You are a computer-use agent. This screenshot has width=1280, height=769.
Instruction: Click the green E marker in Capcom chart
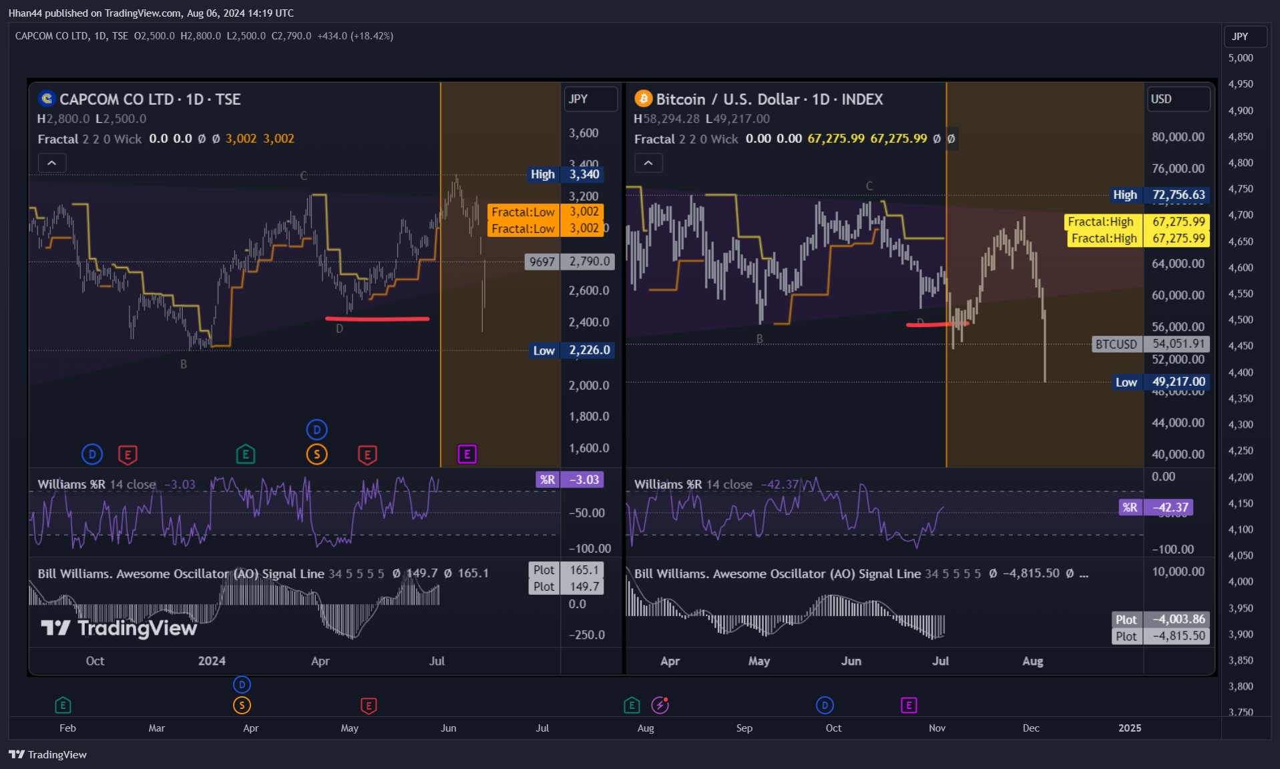point(245,455)
